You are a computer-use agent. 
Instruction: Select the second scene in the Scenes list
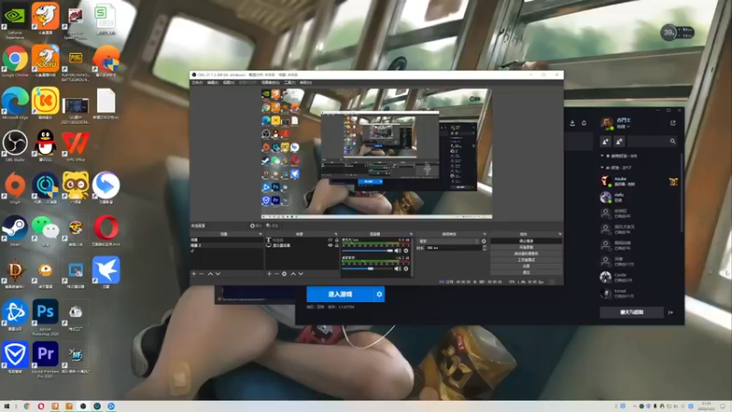click(x=226, y=245)
